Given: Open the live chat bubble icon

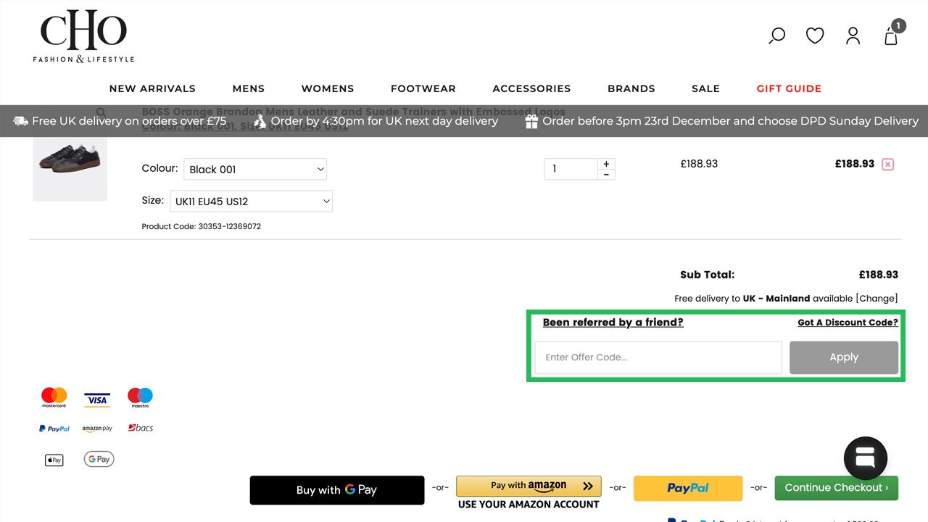Looking at the screenshot, I should (x=866, y=458).
